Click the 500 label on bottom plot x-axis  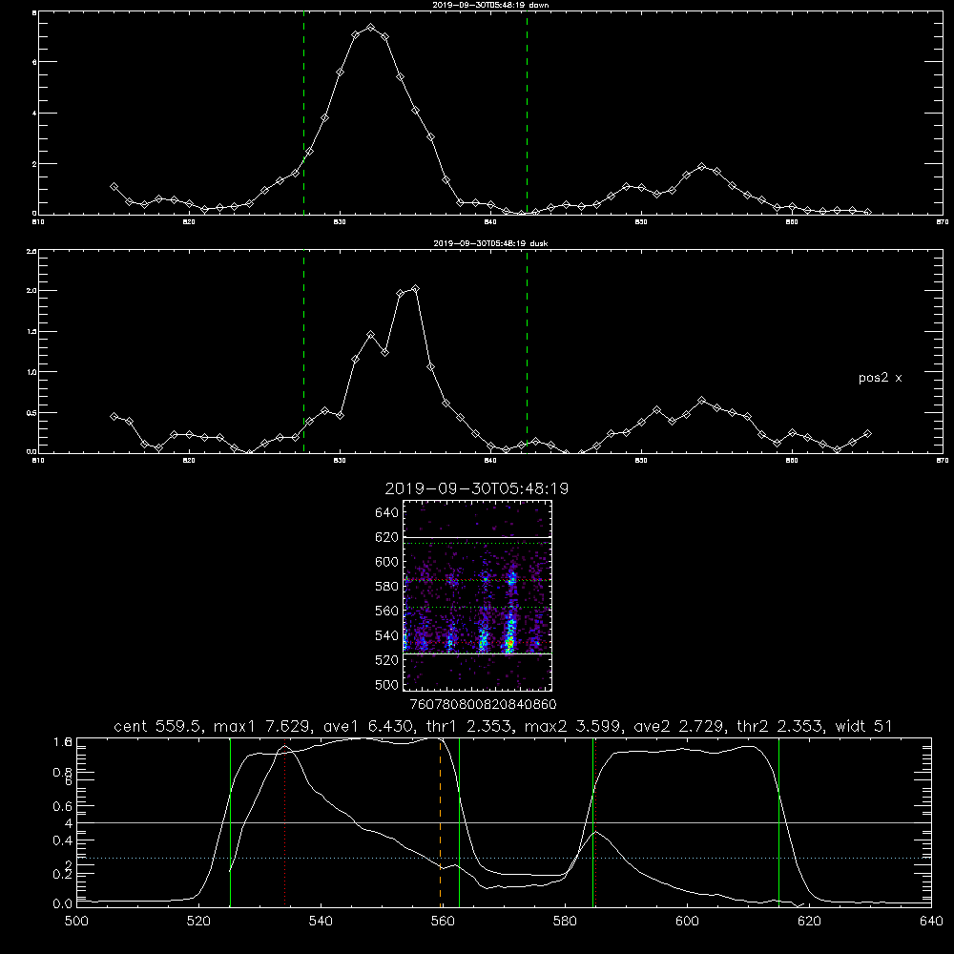pos(76,922)
